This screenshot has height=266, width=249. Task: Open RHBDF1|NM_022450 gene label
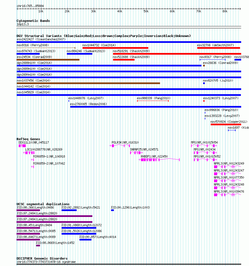click(154, 157)
